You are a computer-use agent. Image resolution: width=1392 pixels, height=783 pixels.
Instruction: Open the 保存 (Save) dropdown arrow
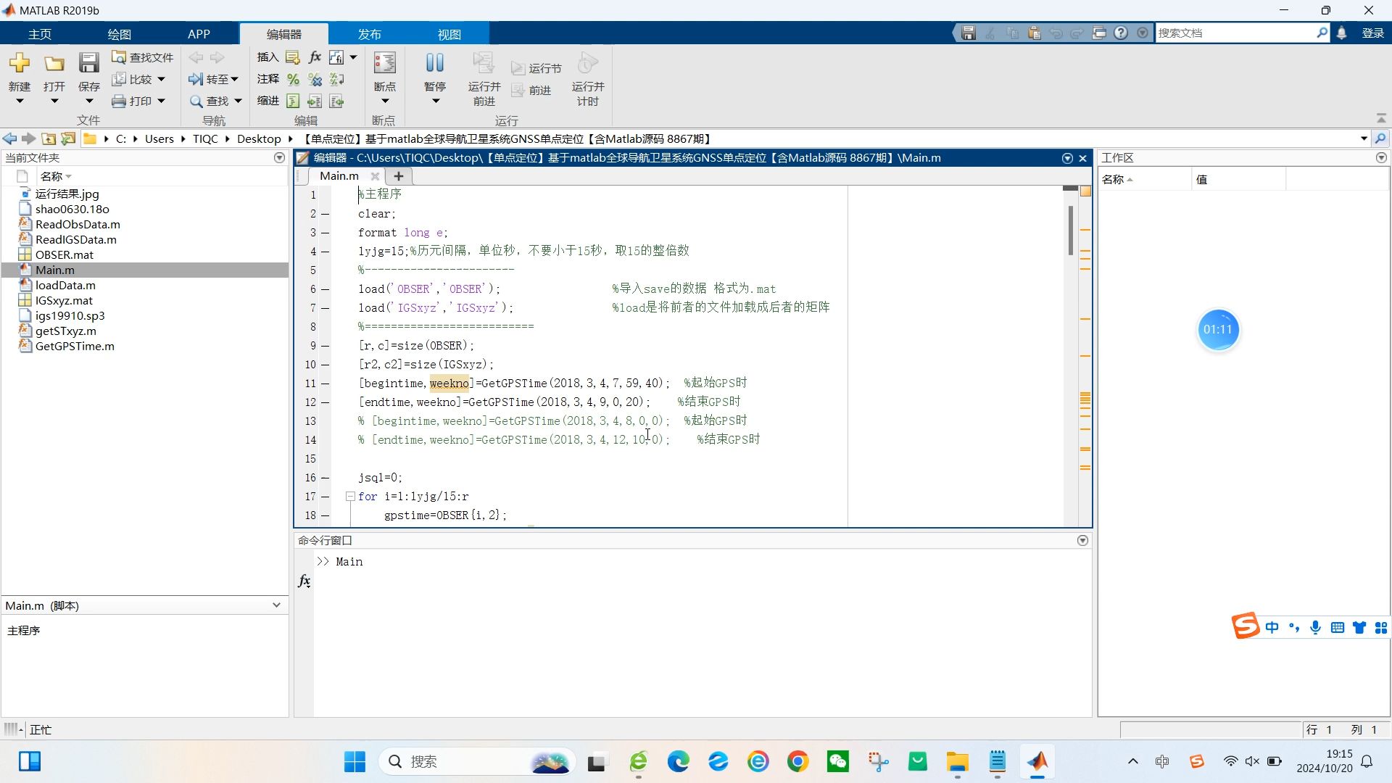(x=88, y=101)
